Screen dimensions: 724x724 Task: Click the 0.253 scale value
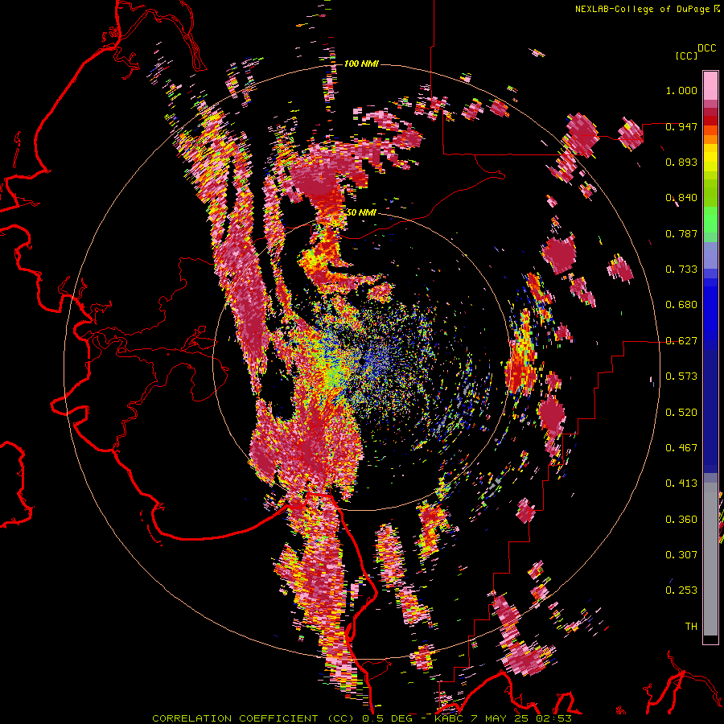coord(681,590)
